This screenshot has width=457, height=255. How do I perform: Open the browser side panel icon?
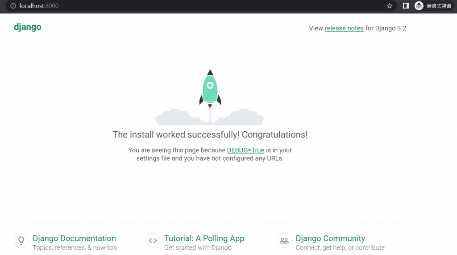[x=406, y=6]
